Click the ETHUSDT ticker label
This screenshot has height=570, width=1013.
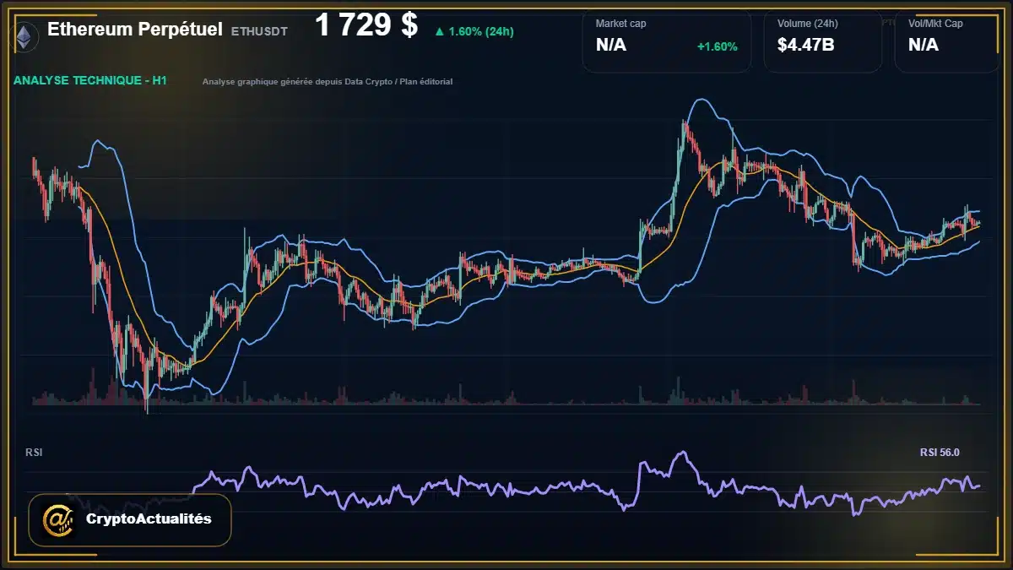[x=259, y=31]
